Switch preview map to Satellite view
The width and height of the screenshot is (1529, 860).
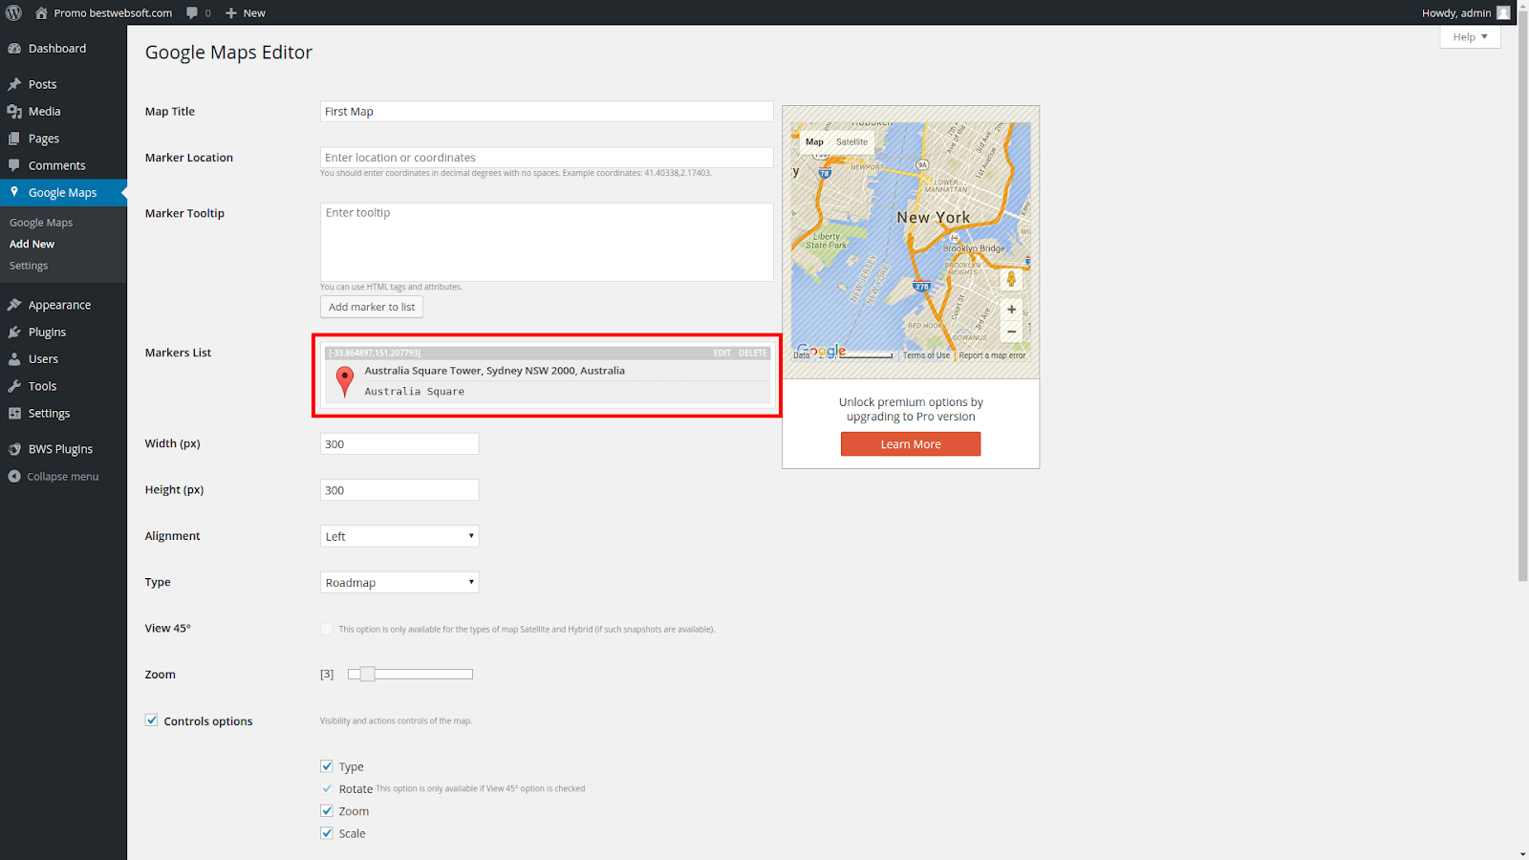(x=851, y=141)
